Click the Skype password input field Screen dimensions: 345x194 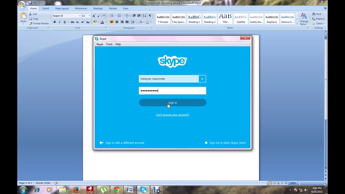(172, 91)
